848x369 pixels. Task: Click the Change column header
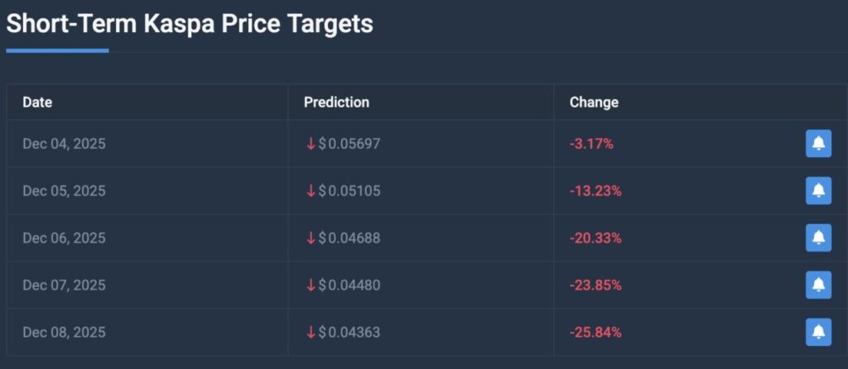[x=594, y=103]
